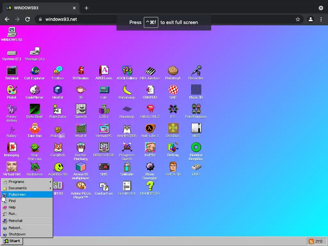This screenshot has height=246, width=328.
Task: Open the browser profile icon
Action: click(x=311, y=19)
